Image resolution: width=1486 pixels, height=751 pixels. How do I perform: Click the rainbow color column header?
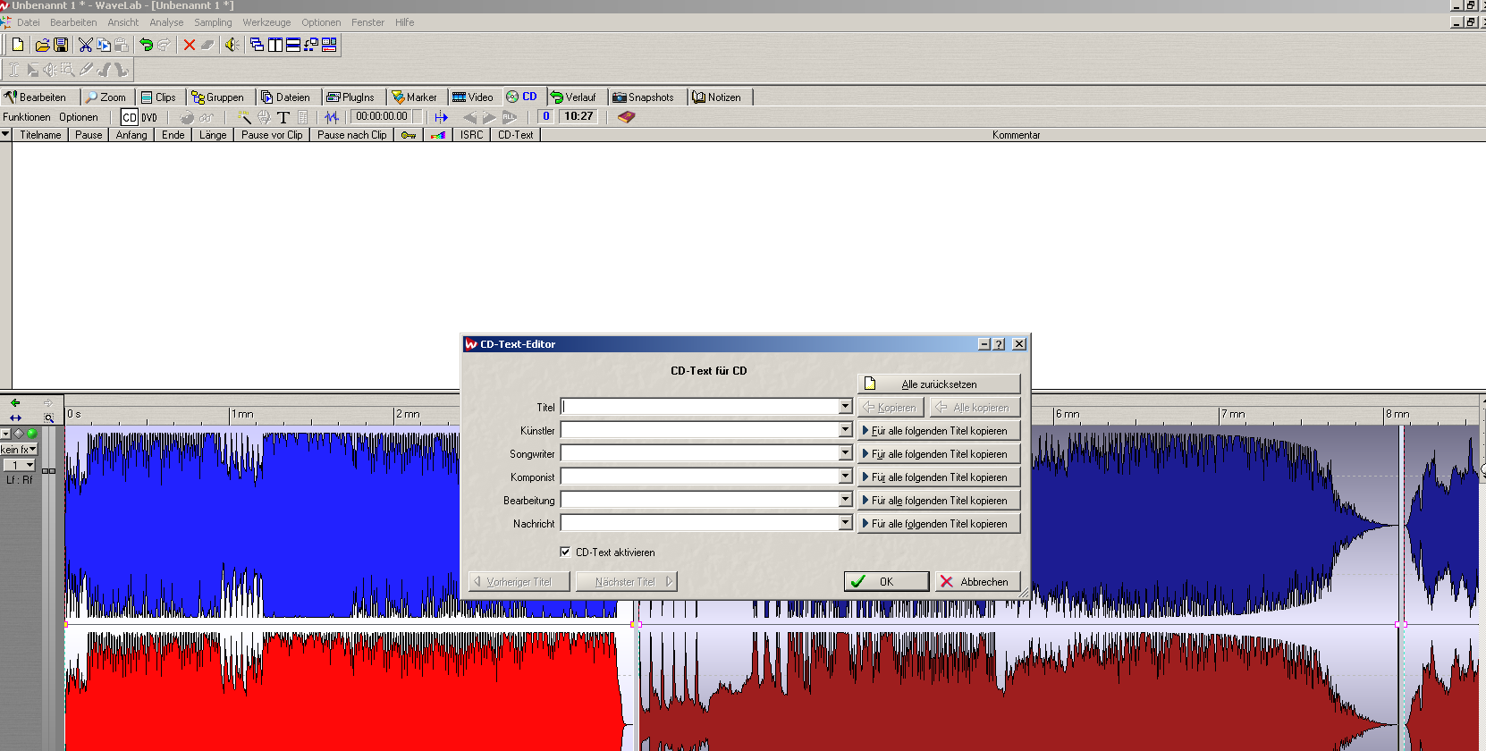[x=438, y=135]
